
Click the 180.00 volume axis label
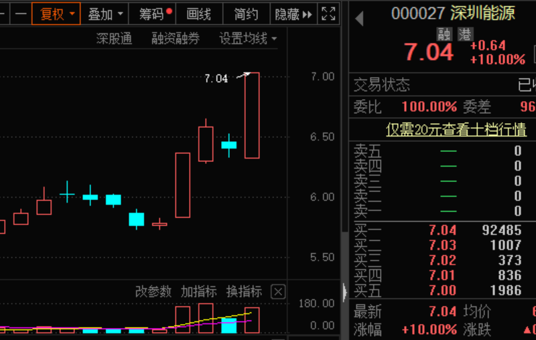click(316, 303)
